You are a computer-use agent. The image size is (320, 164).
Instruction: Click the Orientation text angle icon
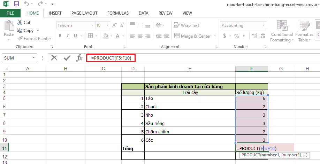(x=159, y=25)
